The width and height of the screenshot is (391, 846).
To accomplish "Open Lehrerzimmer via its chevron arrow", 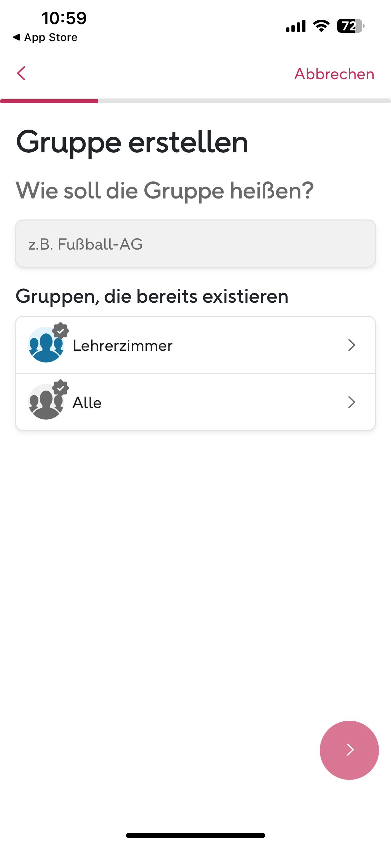I will click(351, 345).
